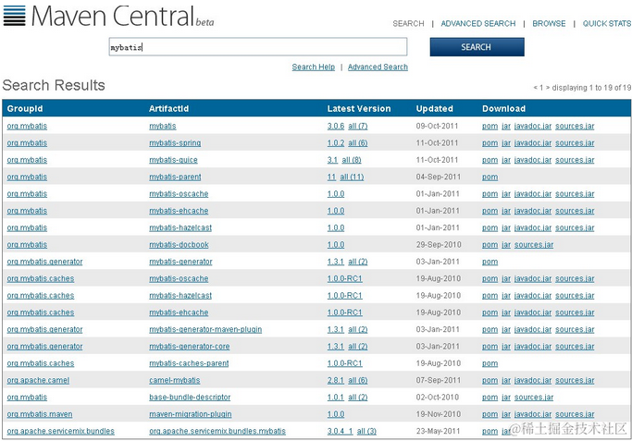Image resolution: width=632 pixels, height=441 pixels.
Task: Click the 04-Sep-2011 updated date
Action: pos(438,177)
